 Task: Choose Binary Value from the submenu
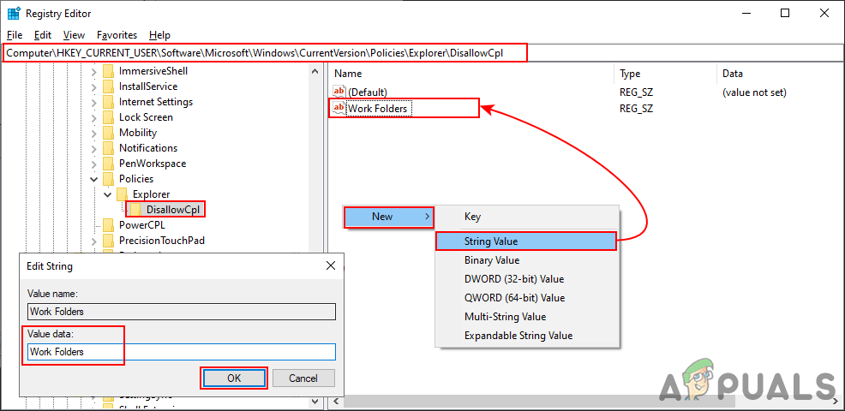click(528, 260)
